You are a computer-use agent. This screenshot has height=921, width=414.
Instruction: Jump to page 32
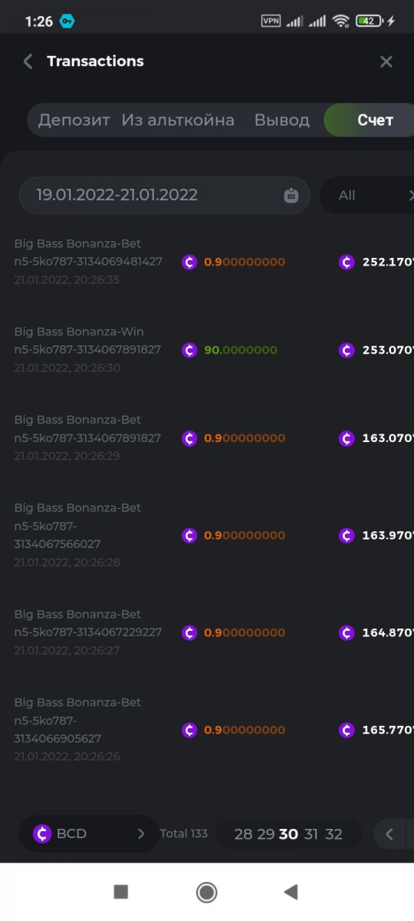(x=333, y=834)
